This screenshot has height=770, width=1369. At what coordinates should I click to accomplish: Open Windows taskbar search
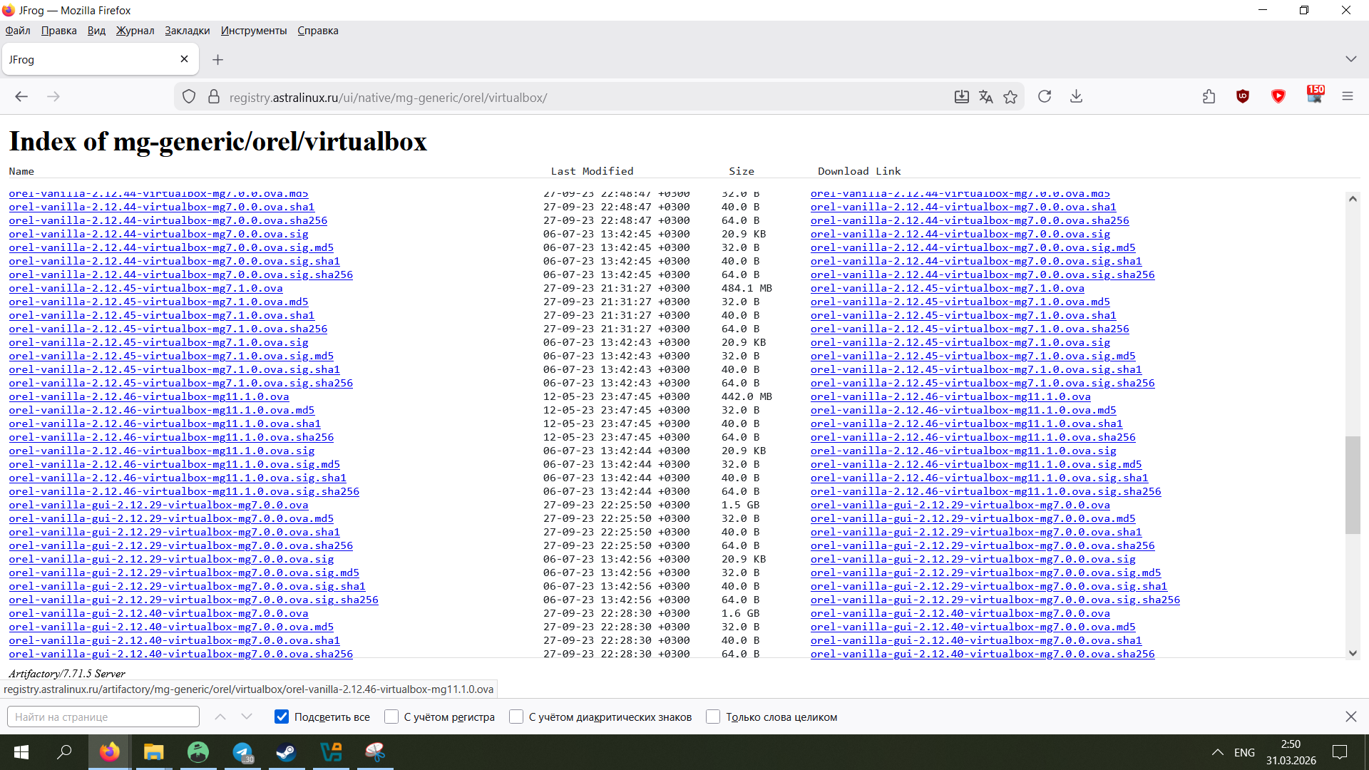(64, 752)
